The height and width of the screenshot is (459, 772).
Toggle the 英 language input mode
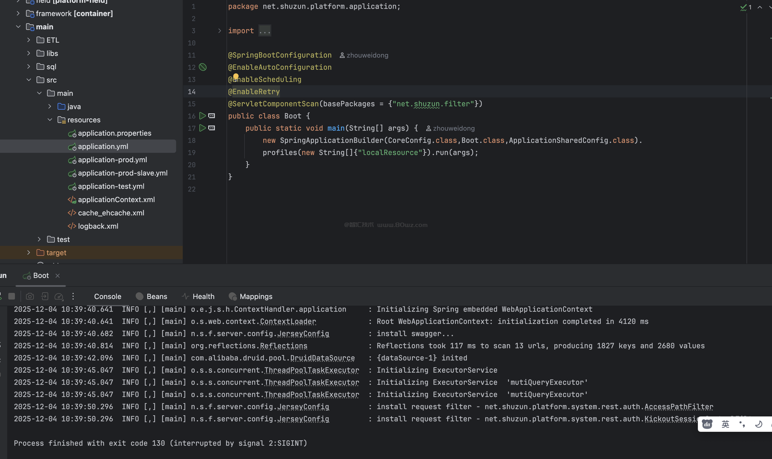click(x=725, y=424)
